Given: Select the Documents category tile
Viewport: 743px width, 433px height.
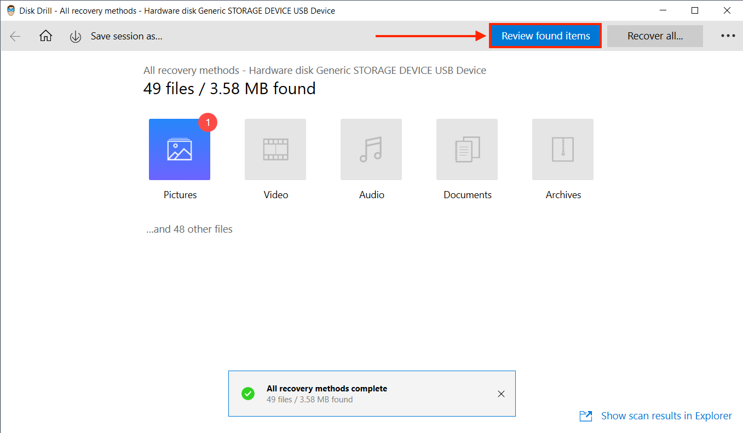Looking at the screenshot, I should coord(467,149).
